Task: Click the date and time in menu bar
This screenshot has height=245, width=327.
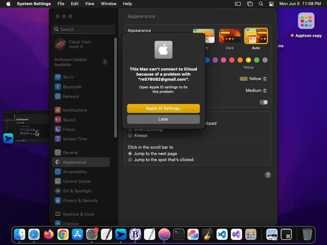Action: [300, 4]
